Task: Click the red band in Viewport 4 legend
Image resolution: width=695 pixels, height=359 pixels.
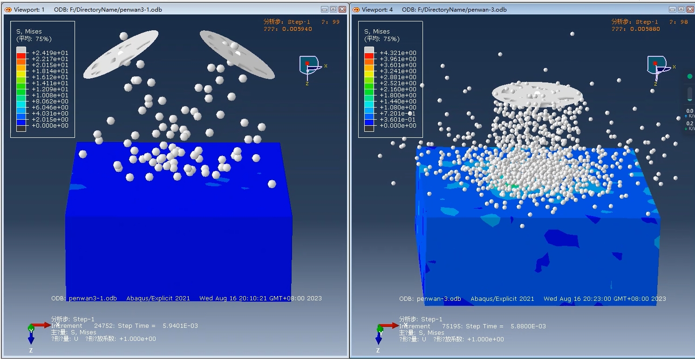Action: tap(369, 56)
